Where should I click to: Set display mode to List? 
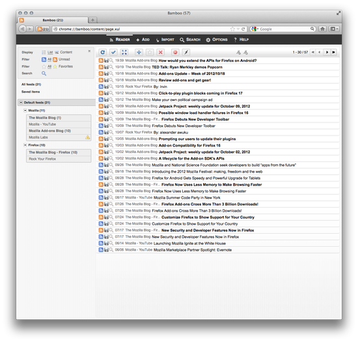pos(48,52)
